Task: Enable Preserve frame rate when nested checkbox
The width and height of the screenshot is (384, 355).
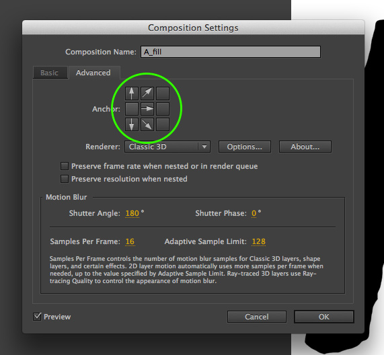Action: click(65, 166)
